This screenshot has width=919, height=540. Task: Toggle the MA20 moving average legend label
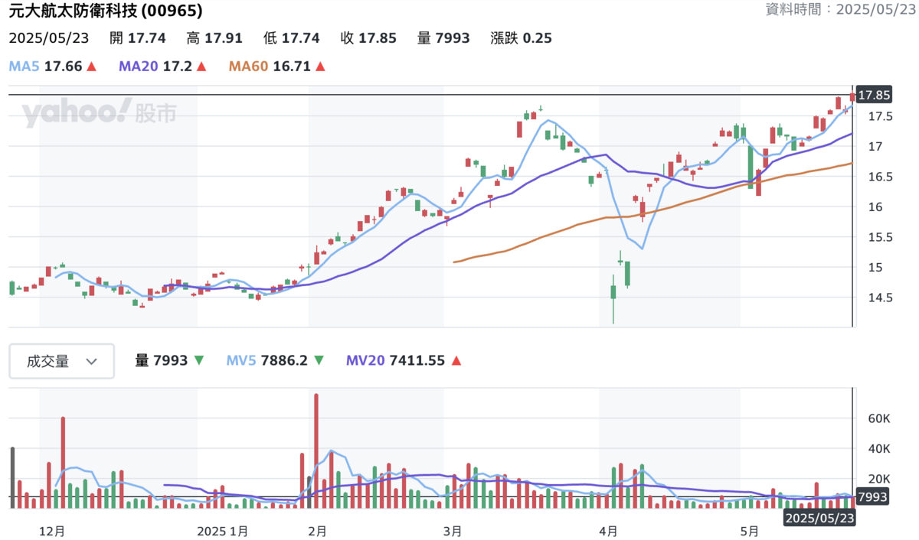(x=138, y=67)
